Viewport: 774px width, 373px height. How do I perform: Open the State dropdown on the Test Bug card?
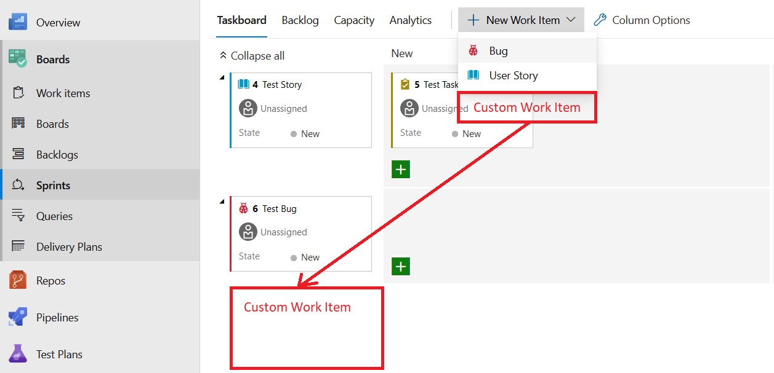pyautogui.click(x=305, y=257)
